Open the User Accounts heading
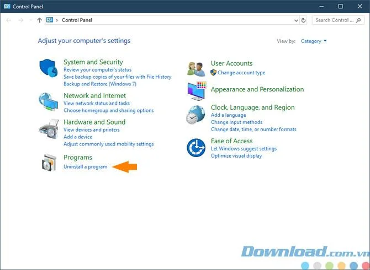 pyautogui.click(x=231, y=63)
